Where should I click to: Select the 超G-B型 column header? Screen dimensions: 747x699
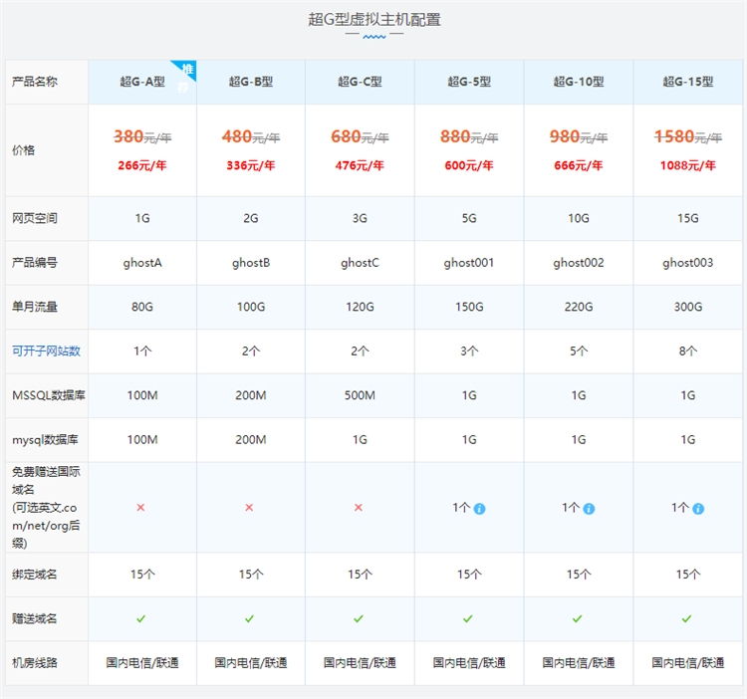point(250,82)
